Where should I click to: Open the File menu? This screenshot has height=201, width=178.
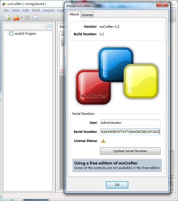pyautogui.click(x=6, y=10)
